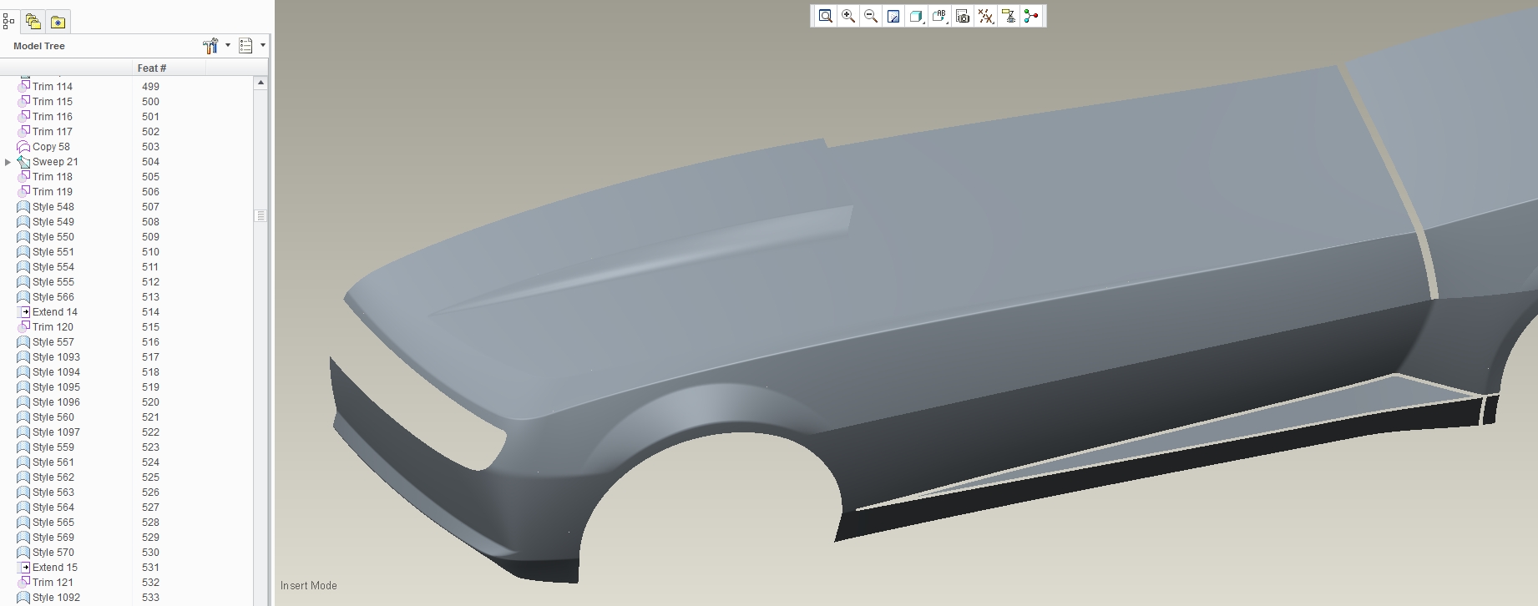Click the Repaint view icon
The height and width of the screenshot is (606, 1538).
(893, 16)
